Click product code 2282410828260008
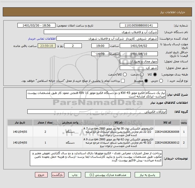Image resolution: width=195 pixels, height=188 pixels. [x=167, y=132]
